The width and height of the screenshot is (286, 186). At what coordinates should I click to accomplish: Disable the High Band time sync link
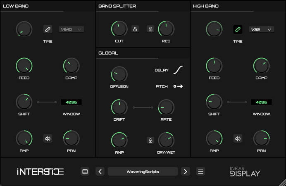tap(238, 29)
